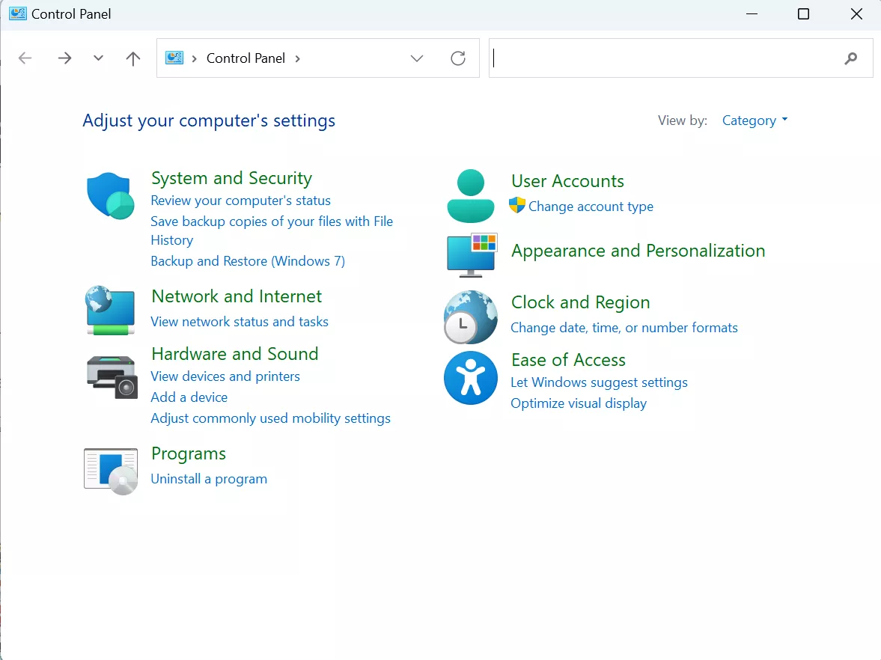The width and height of the screenshot is (881, 660).
Task: Click the Ease of Access accessibility icon
Action: [470, 378]
